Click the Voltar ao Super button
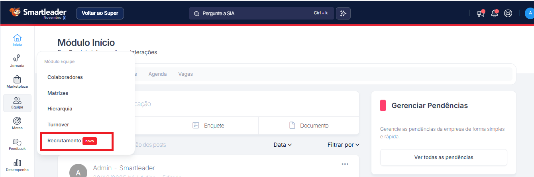Screen dimensions: 534x177 click(100, 13)
